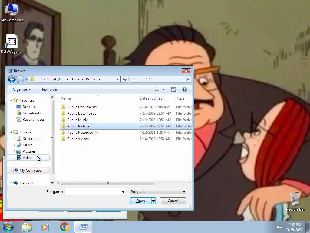Select My Computer in navigation pane

(31, 171)
